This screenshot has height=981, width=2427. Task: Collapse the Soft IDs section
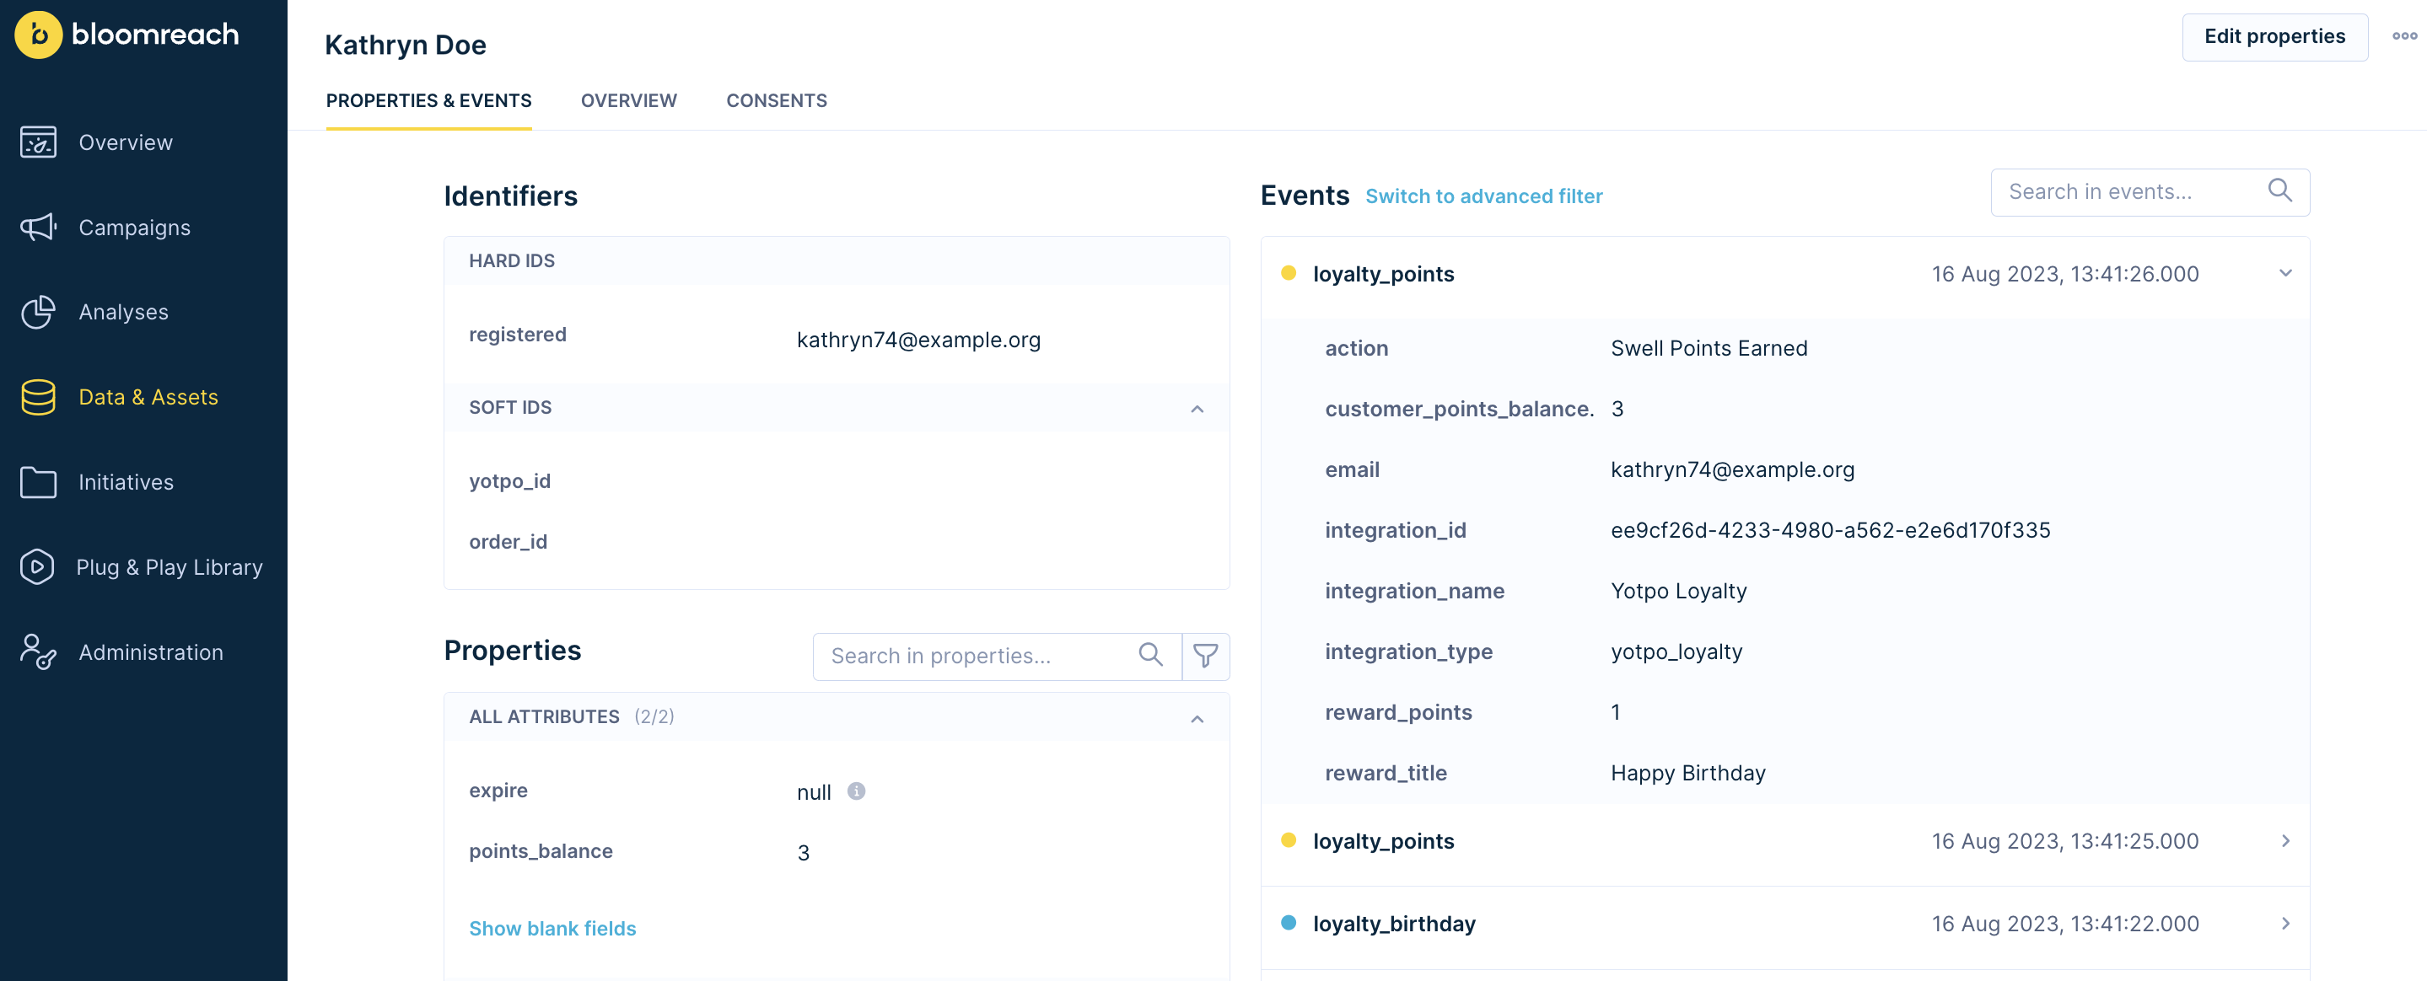[1197, 408]
